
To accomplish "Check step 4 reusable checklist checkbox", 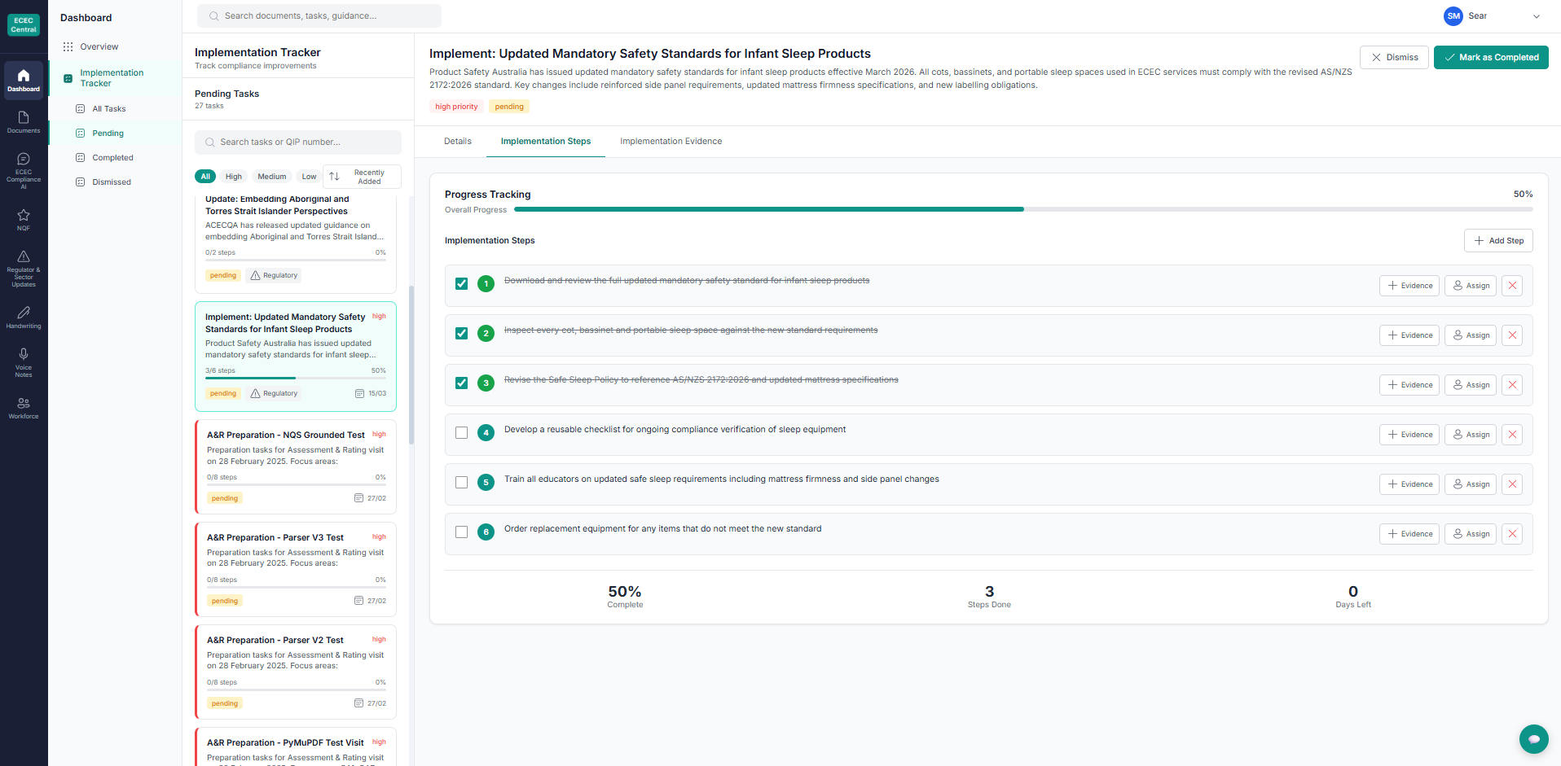I will [461, 433].
